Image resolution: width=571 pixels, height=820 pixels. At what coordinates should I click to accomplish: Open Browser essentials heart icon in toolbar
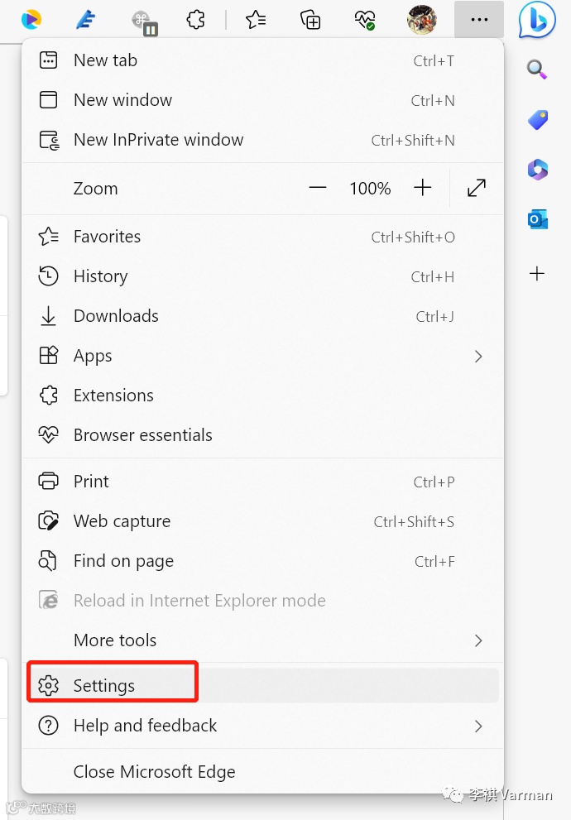point(364,20)
